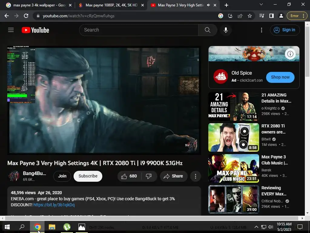Open Windows Start menu
This screenshot has width=310, height=233.
pyautogui.click(x=7, y=227)
